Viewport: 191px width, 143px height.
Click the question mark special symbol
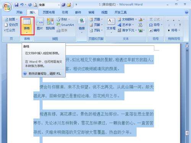coord(180,25)
